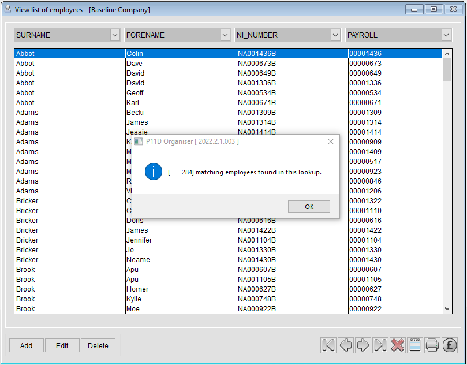Viewport: 467px width, 365px height.
Task: Open the PAYROLL filter dropdown
Action: click(x=446, y=35)
